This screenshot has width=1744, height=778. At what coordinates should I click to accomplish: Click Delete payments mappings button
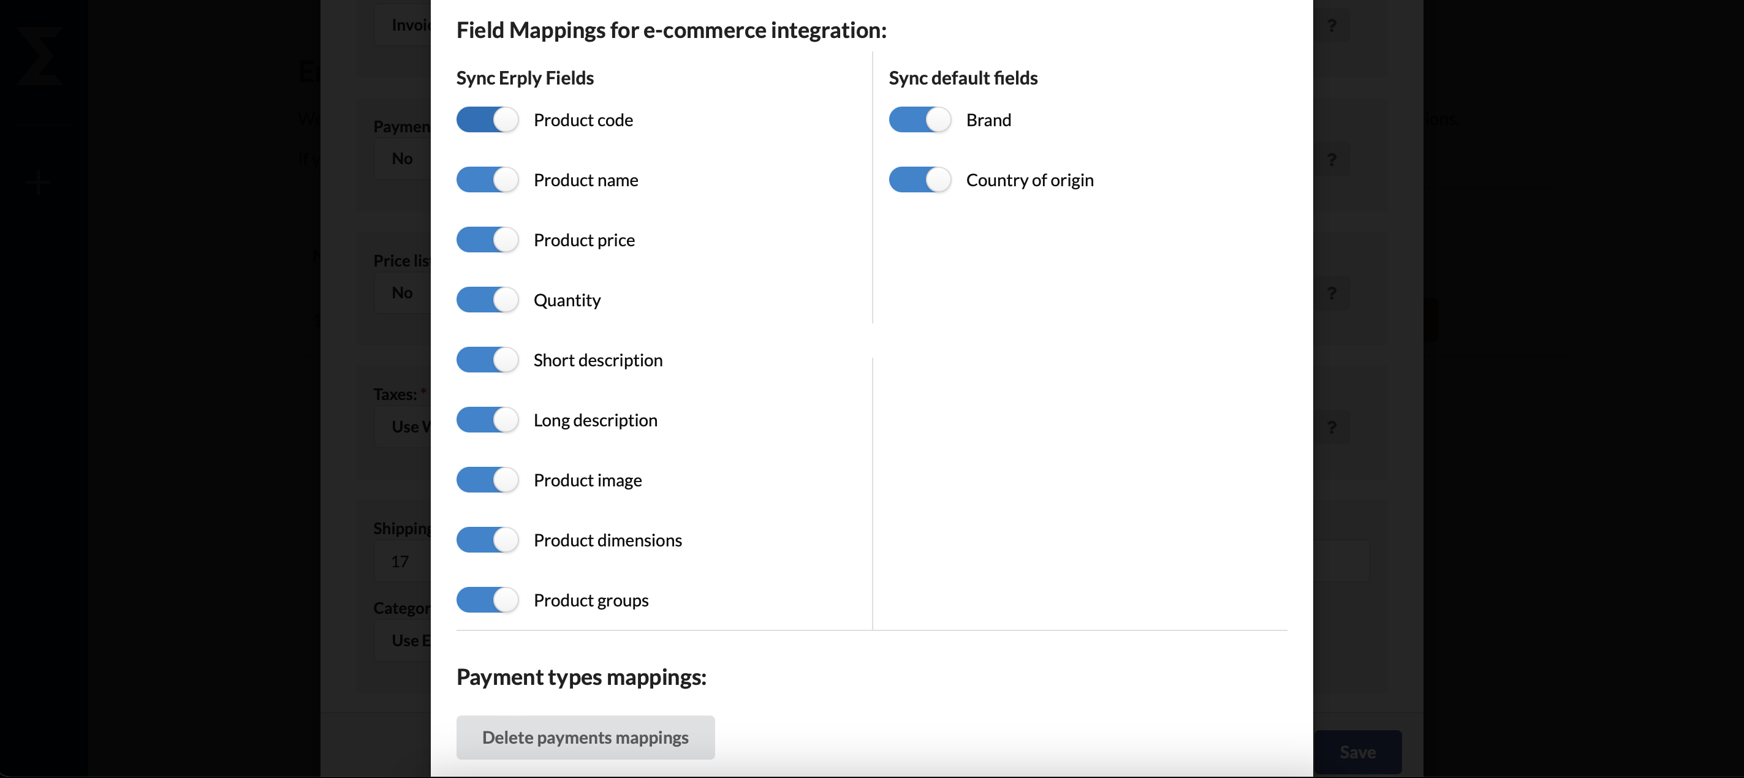586,738
